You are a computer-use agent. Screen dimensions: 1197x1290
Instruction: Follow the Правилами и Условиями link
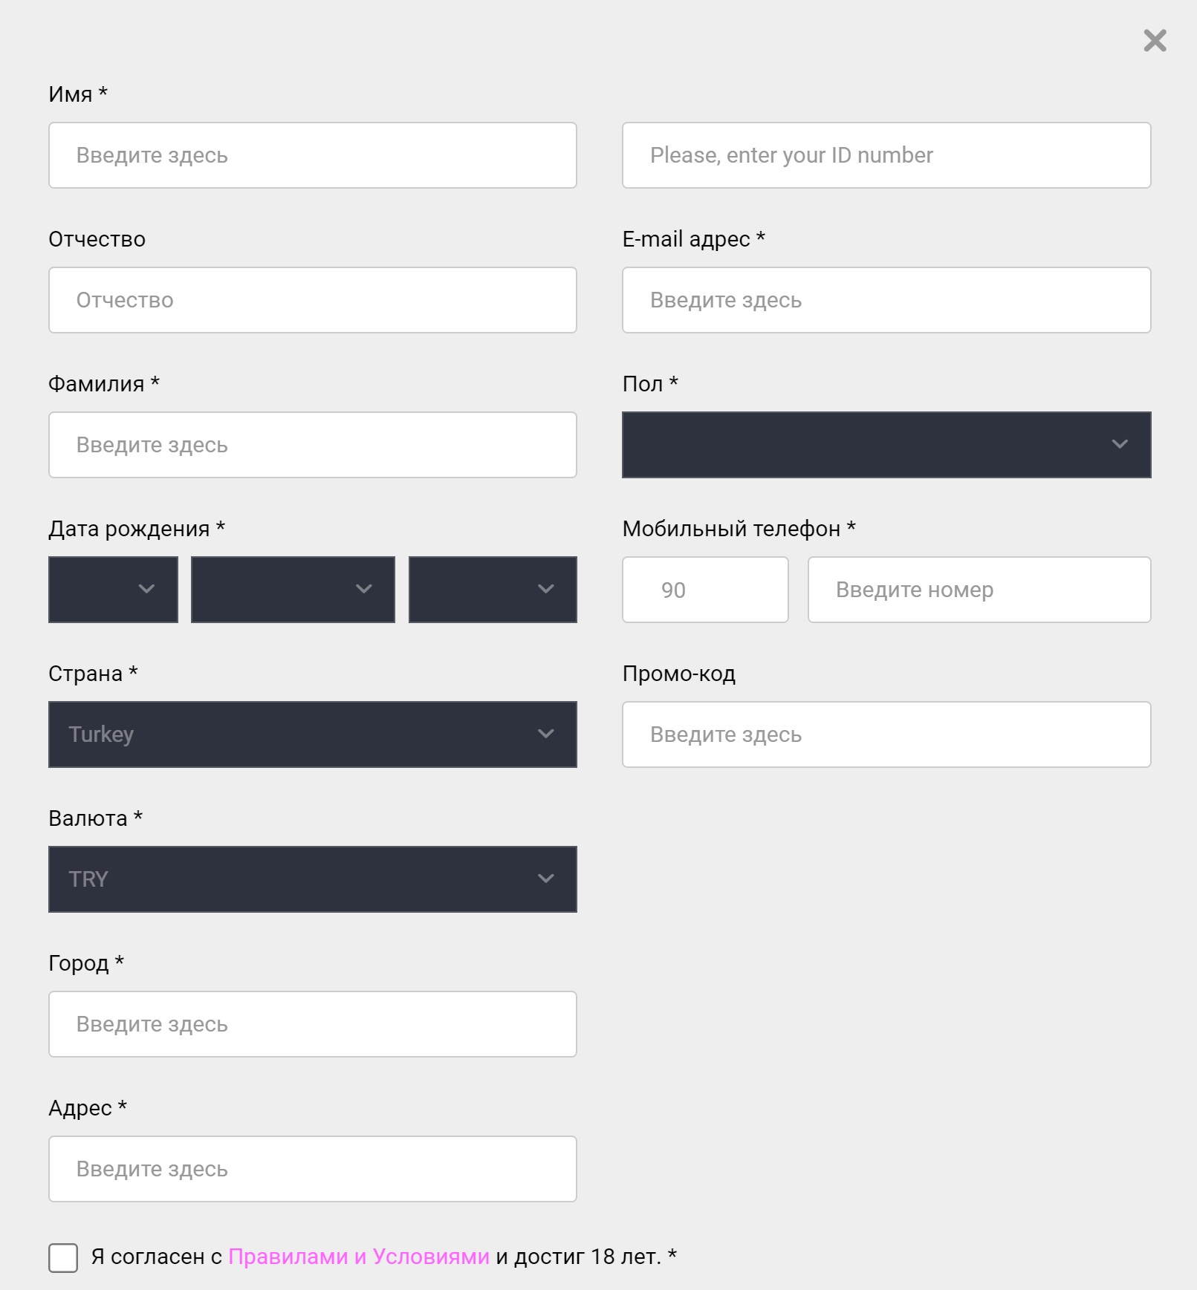pyautogui.click(x=359, y=1257)
